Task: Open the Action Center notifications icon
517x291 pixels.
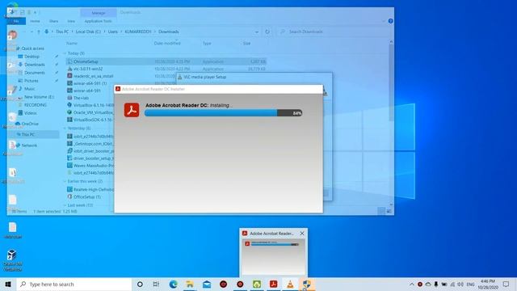Action: click(506, 284)
